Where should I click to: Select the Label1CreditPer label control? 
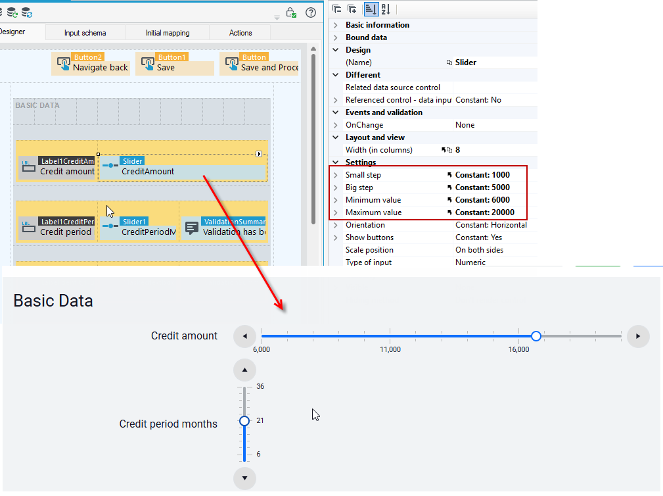[57, 227]
